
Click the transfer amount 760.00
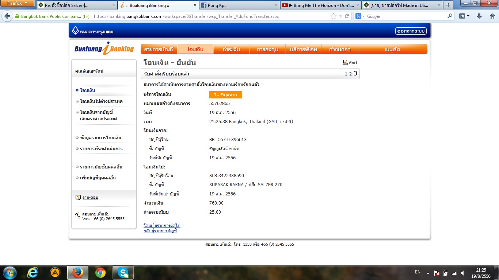[216, 203]
